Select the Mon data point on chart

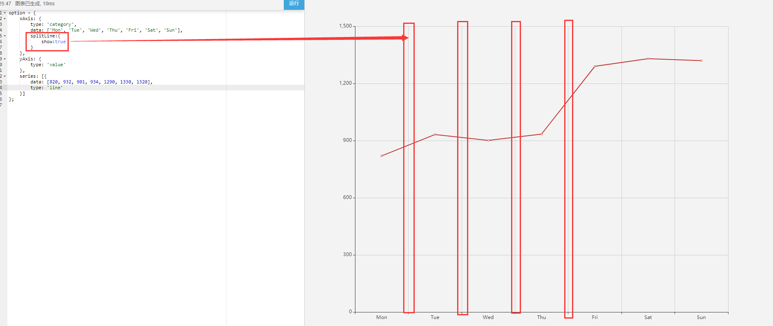click(x=382, y=156)
